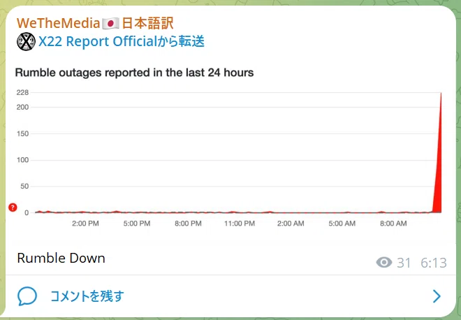The image size is (461, 320).
Task: Click the X22 Report channel avatar
Action: [x=26, y=41]
